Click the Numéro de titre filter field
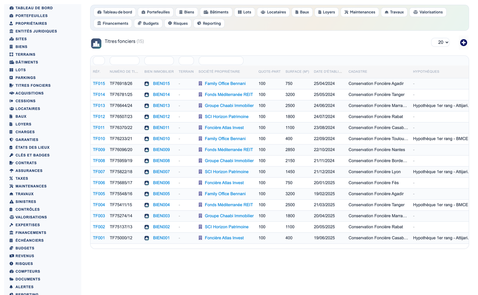This screenshot has height=295, width=478. coord(124,61)
